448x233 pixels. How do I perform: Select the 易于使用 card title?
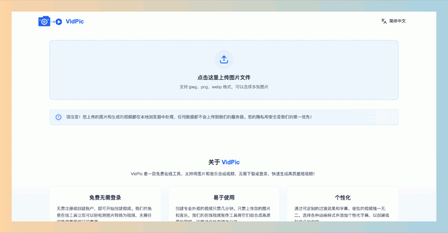coord(224,198)
